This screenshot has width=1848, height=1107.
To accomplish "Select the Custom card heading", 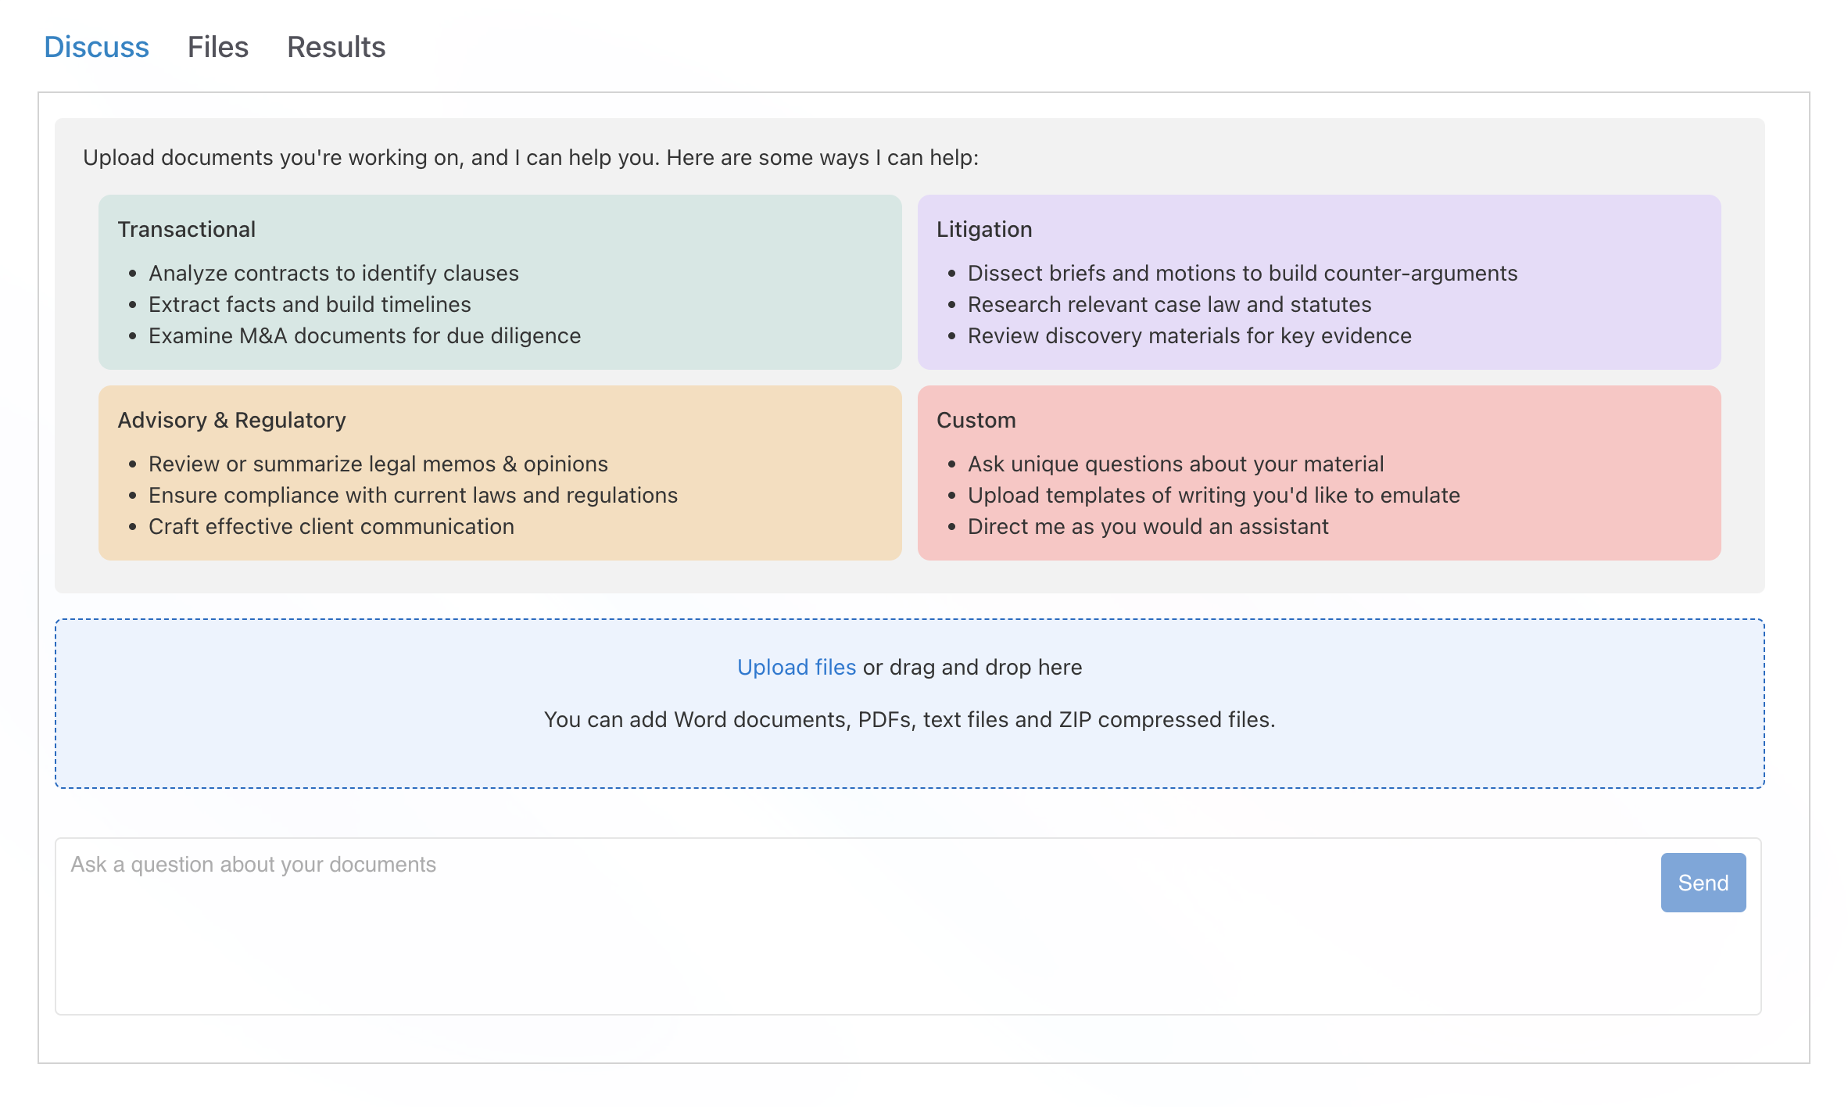I will [x=976, y=420].
